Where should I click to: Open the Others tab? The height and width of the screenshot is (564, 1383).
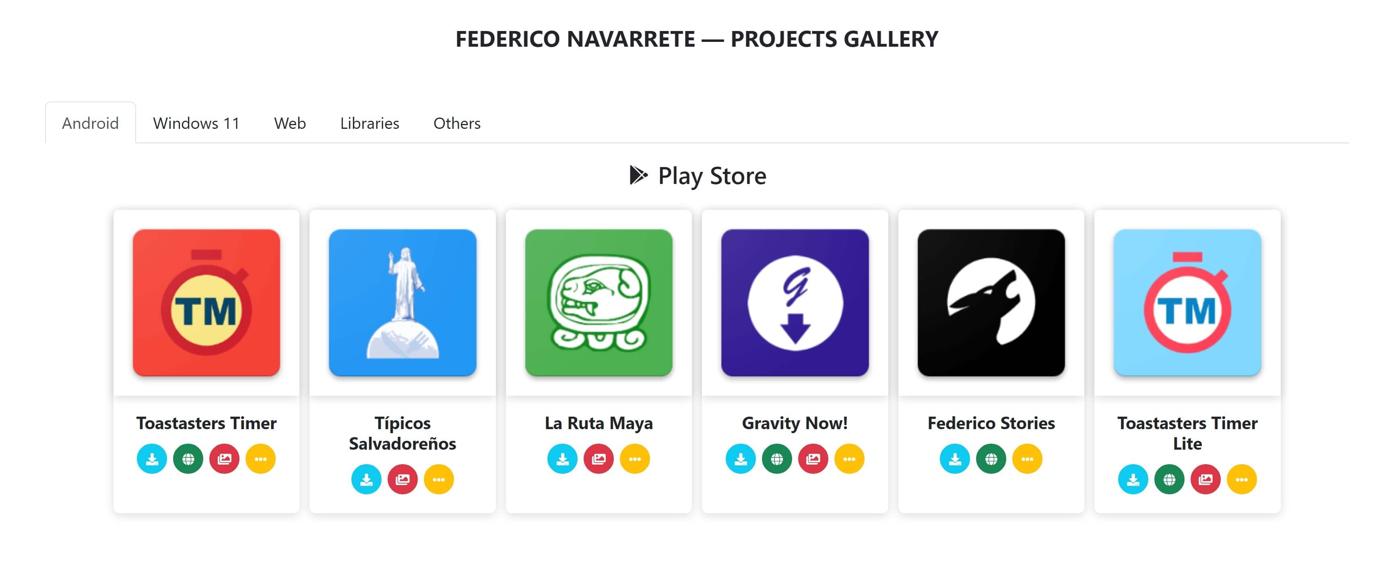457,123
